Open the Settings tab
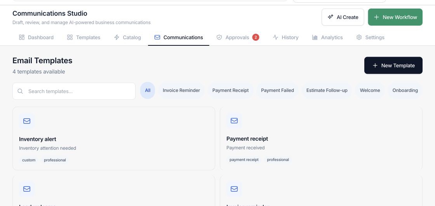The height and width of the screenshot is (206, 435). point(371,37)
